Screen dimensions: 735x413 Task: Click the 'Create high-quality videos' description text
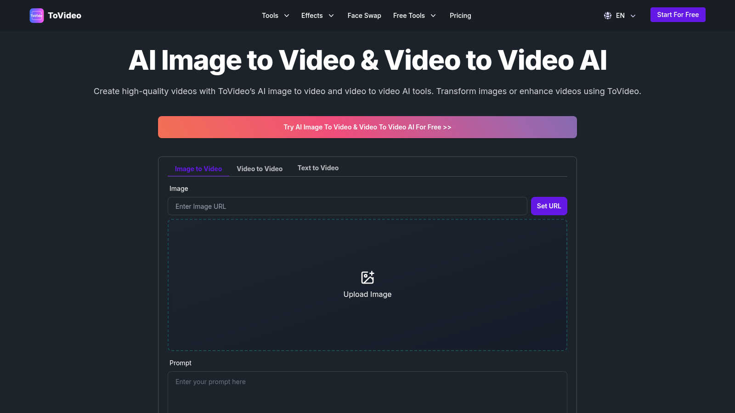coord(367,91)
